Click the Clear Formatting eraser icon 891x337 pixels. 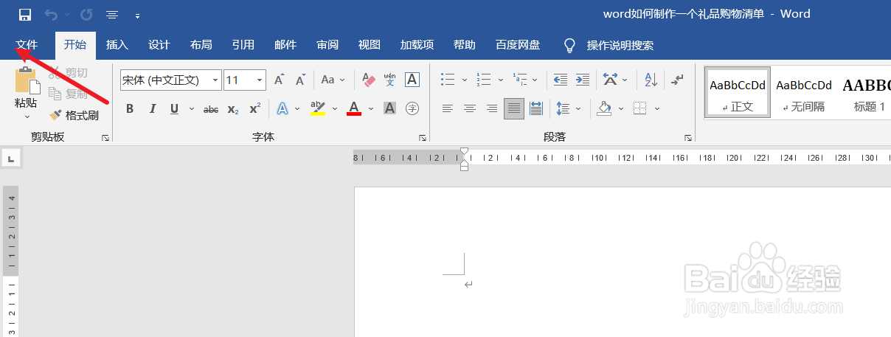(x=368, y=80)
